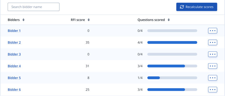Open the three-dot menu for Bidder 2
The image size is (225, 96).
tap(212, 43)
